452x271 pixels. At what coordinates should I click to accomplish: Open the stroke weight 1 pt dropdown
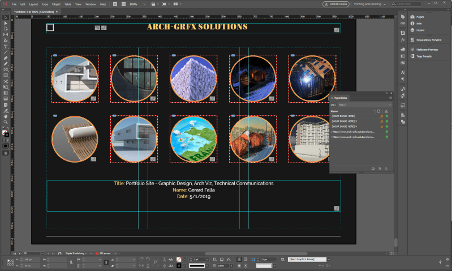pos(207,260)
